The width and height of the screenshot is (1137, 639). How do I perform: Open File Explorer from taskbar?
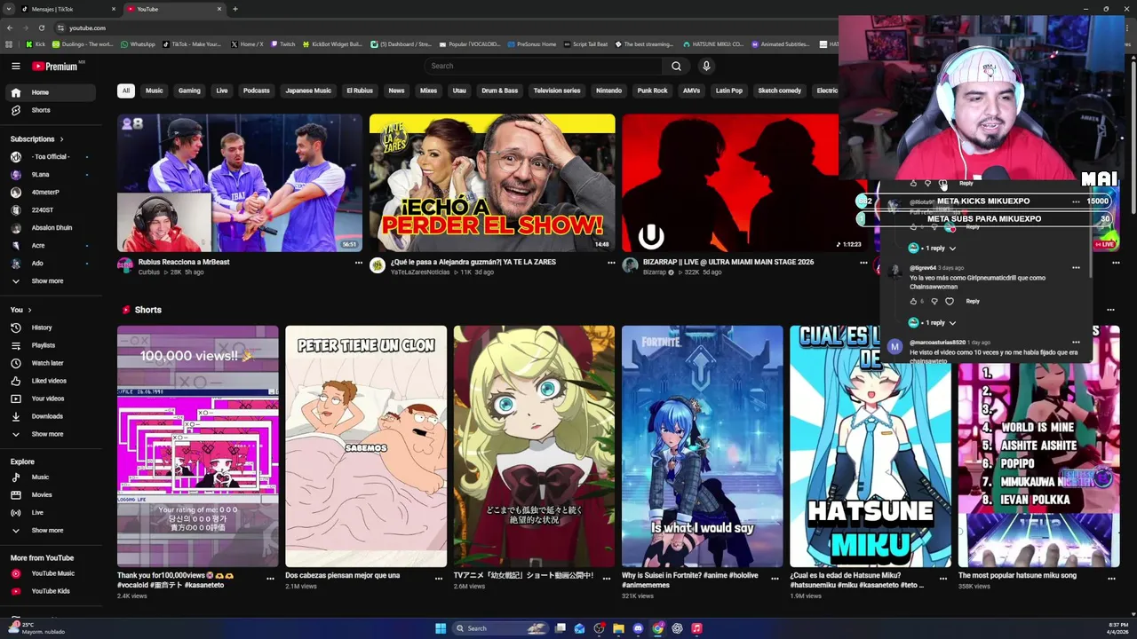point(618,628)
